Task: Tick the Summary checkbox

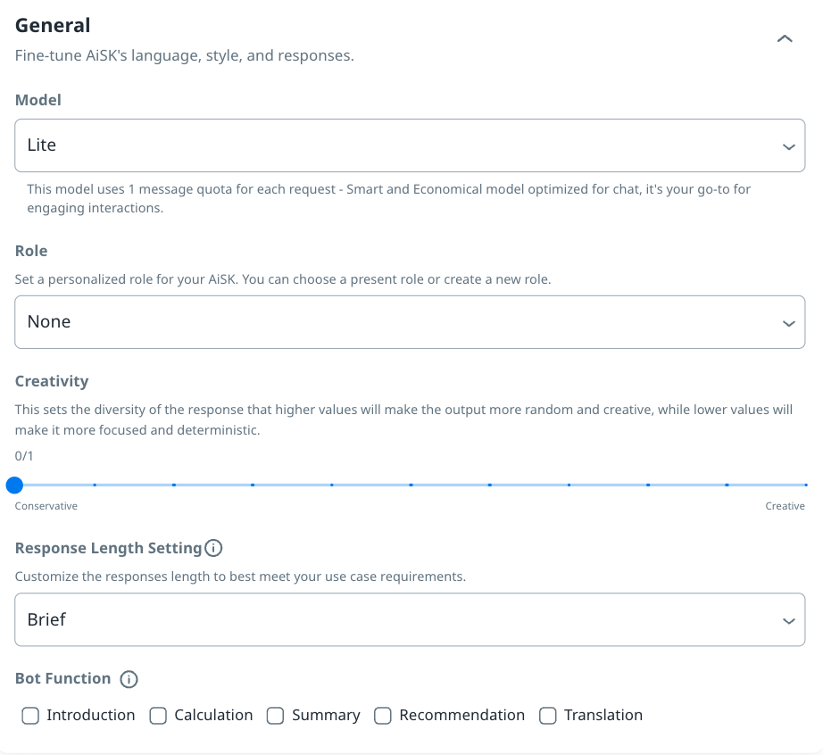Action: coord(276,716)
